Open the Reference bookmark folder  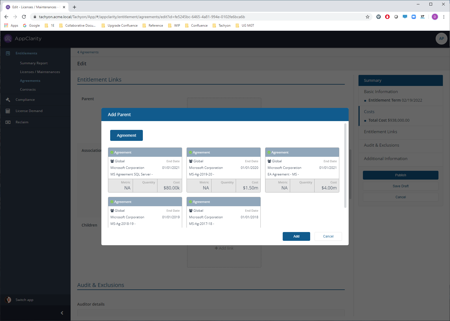(153, 26)
